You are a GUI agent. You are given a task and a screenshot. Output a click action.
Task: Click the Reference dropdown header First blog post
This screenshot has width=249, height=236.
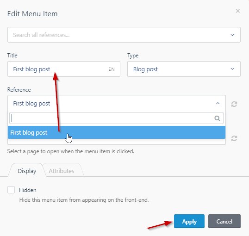(117, 104)
